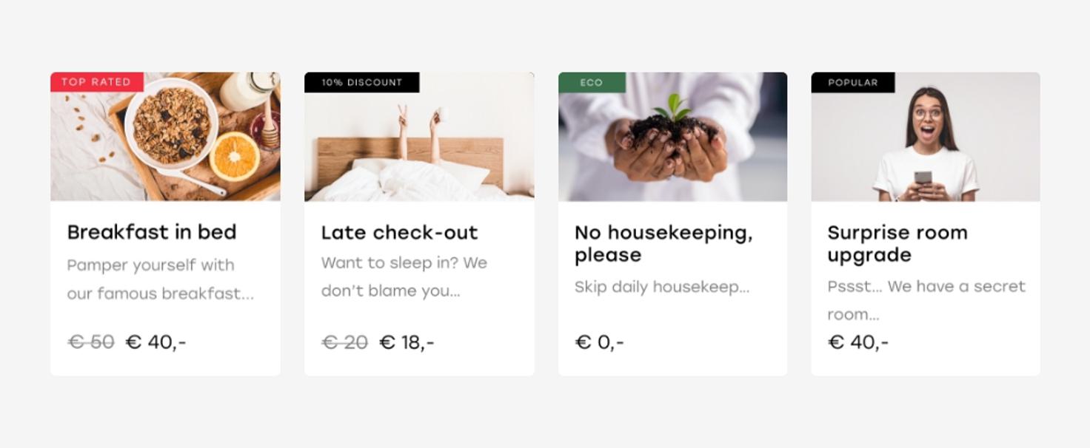The image size is (1090, 448).
Task: Open the Breakfast in bed card title
Action: pos(152,232)
